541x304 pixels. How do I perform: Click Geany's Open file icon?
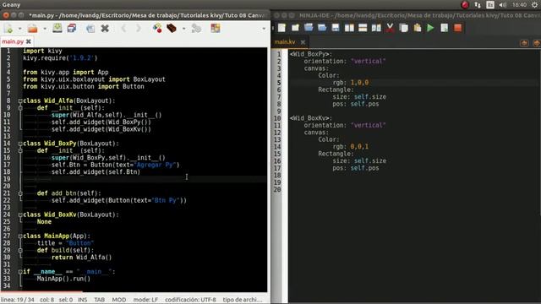(x=33, y=28)
